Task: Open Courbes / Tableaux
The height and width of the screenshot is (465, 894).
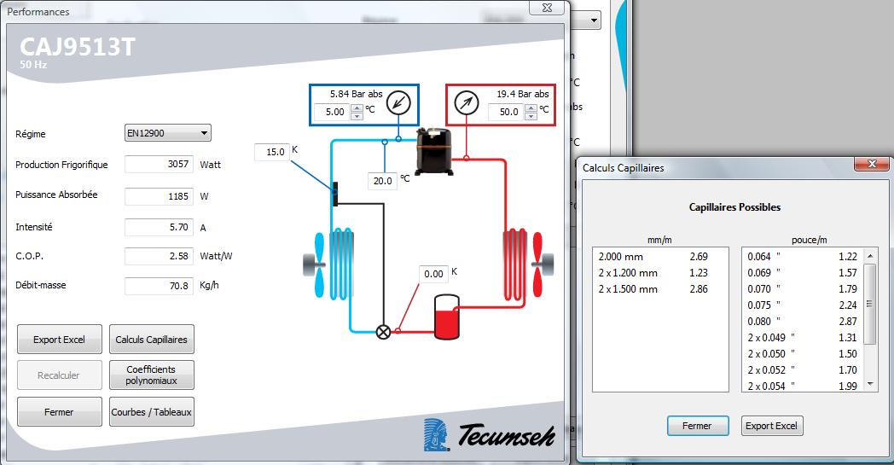Action: coord(152,412)
